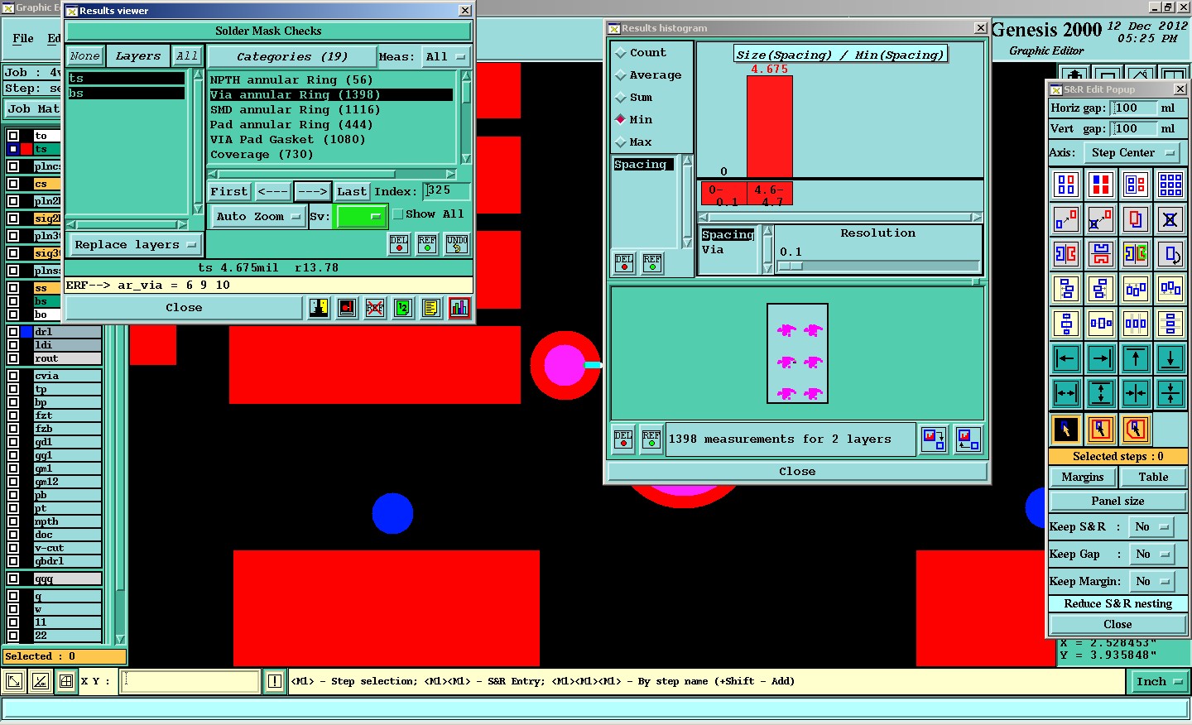Open the Keep S&R No dropdown

tap(1151, 526)
